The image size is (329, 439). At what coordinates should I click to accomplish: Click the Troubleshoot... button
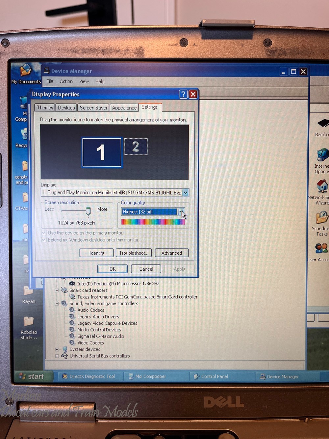[x=134, y=253]
